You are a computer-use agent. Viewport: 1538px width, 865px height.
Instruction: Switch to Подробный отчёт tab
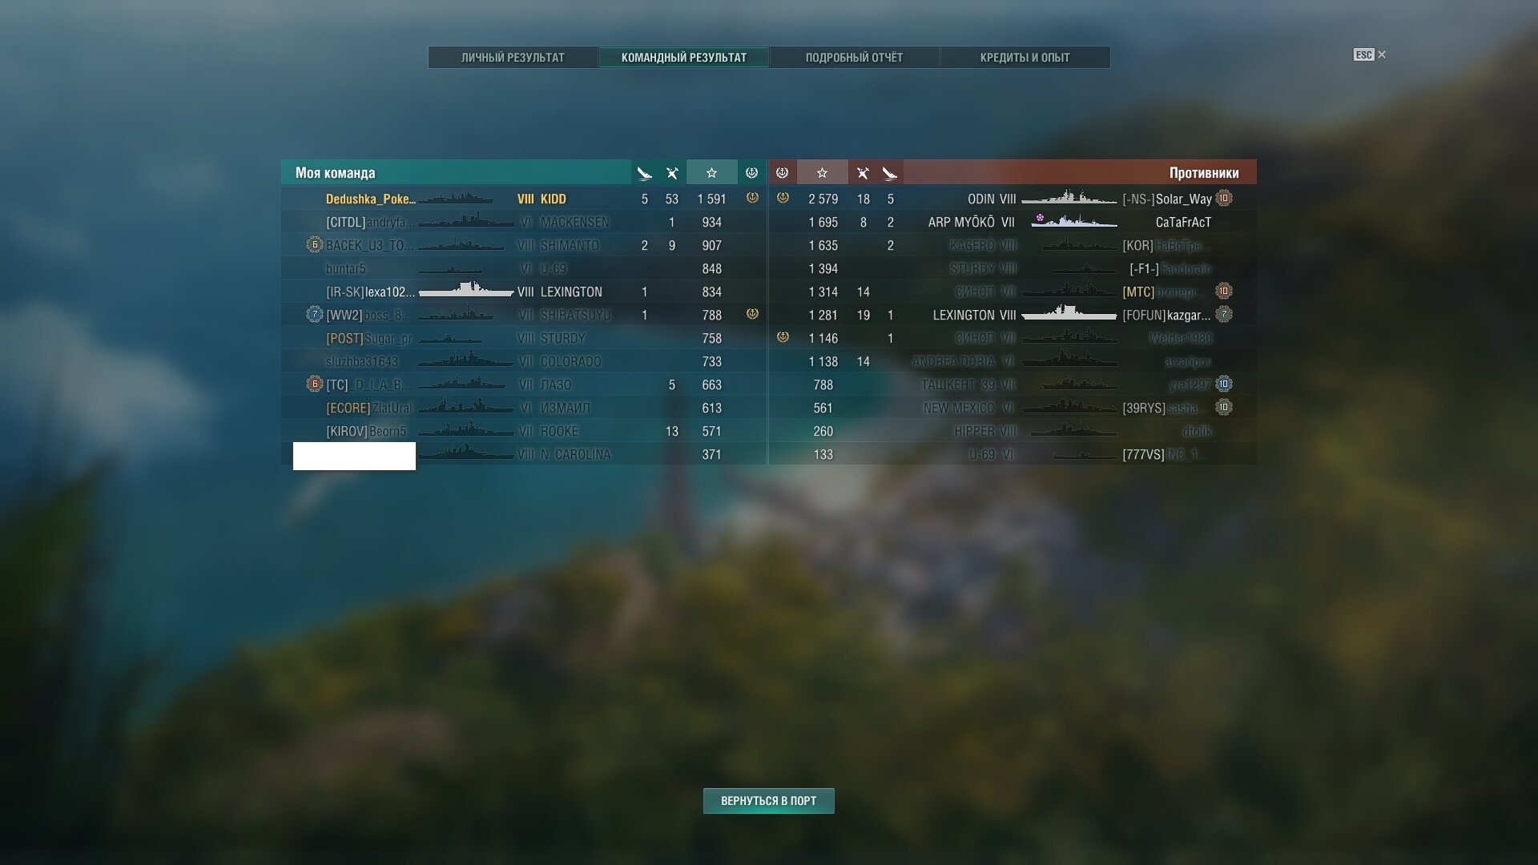click(854, 58)
